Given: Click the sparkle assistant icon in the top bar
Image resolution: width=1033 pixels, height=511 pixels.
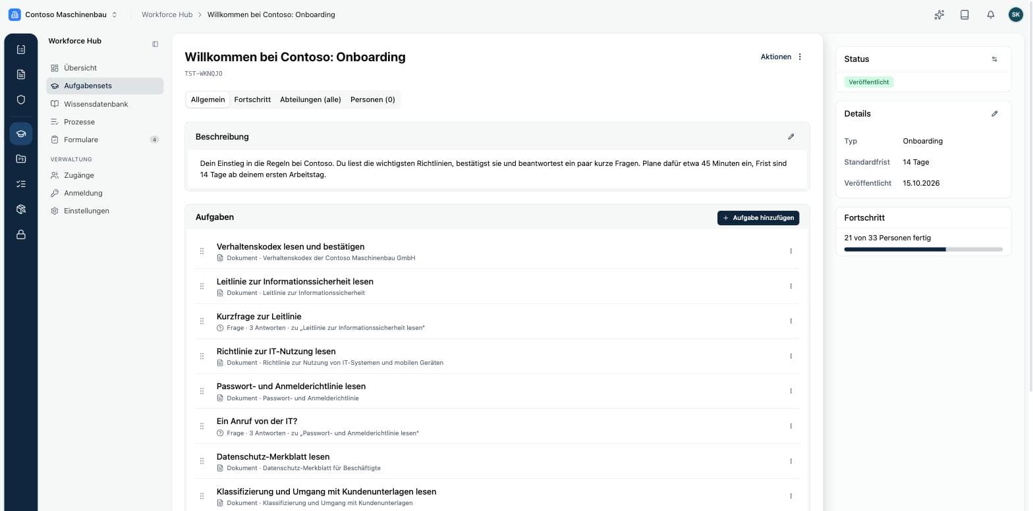Looking at the screenshot, I should click(x=939, y=14).
